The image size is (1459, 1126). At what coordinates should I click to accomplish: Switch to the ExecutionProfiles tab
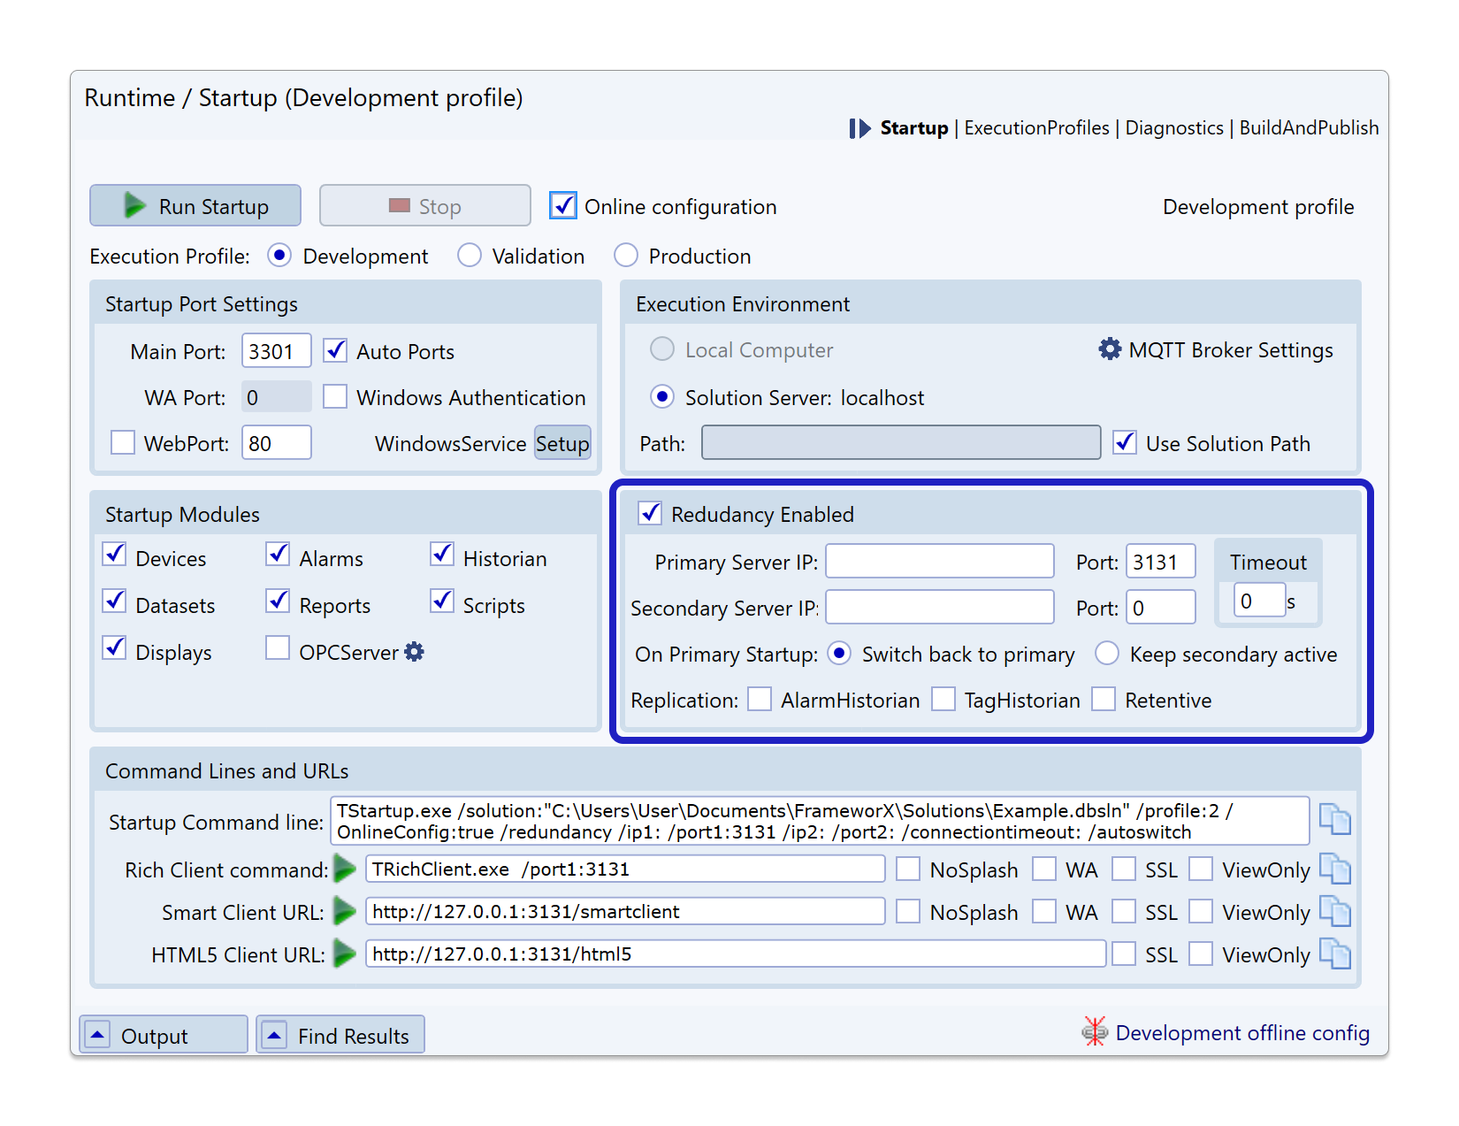point(1036,128)
